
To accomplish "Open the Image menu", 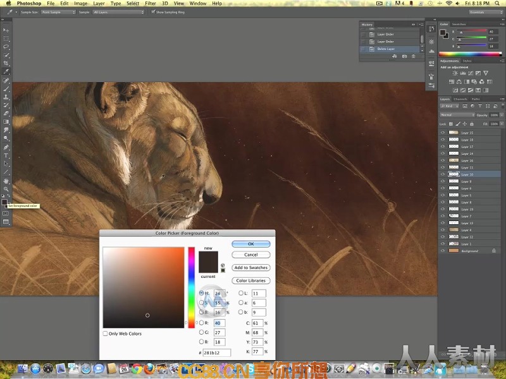I will tap(81, 3).
